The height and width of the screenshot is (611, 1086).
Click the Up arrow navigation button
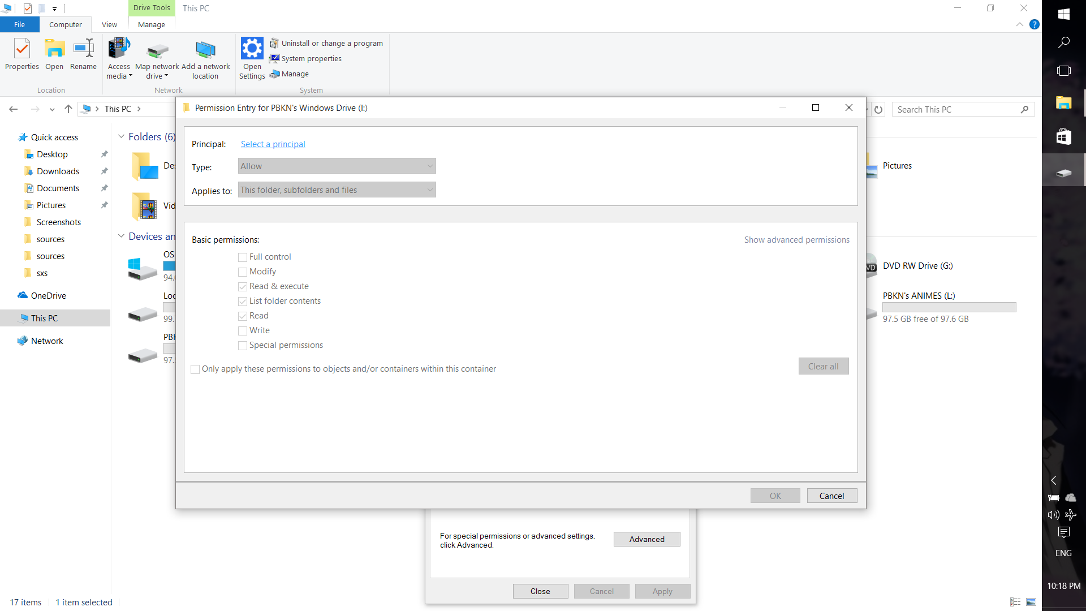pyautogui.click(x=68, y=109)
